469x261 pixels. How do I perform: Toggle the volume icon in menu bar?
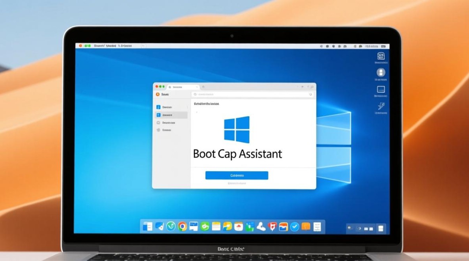pos(322,46)
